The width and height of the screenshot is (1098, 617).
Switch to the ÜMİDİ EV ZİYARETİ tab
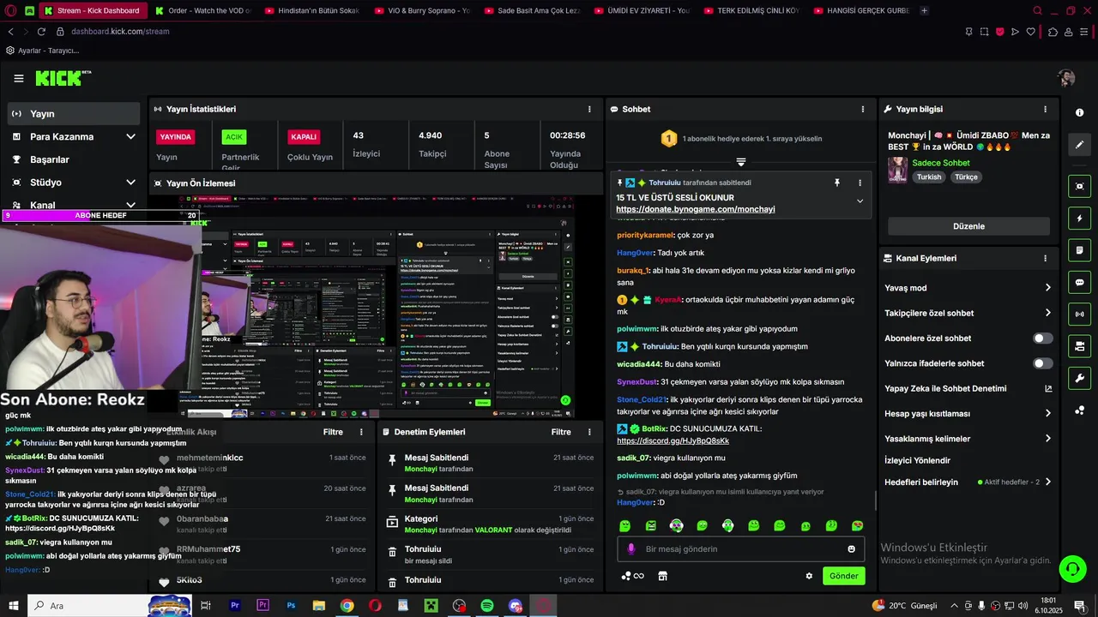coord(642,10)
